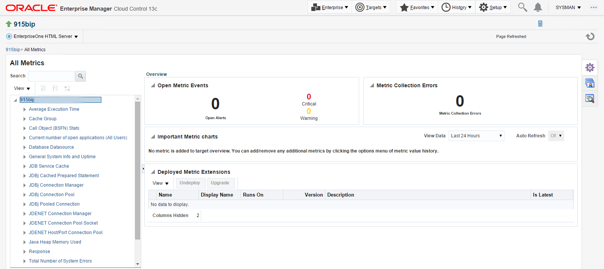Click the search button beside metrics Search field
This screenshot has height=269, width=604.
80,76
